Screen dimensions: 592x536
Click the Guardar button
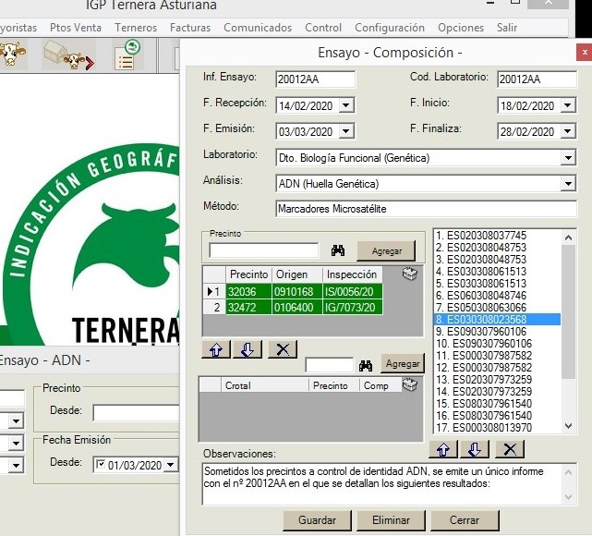coord(317,520)
